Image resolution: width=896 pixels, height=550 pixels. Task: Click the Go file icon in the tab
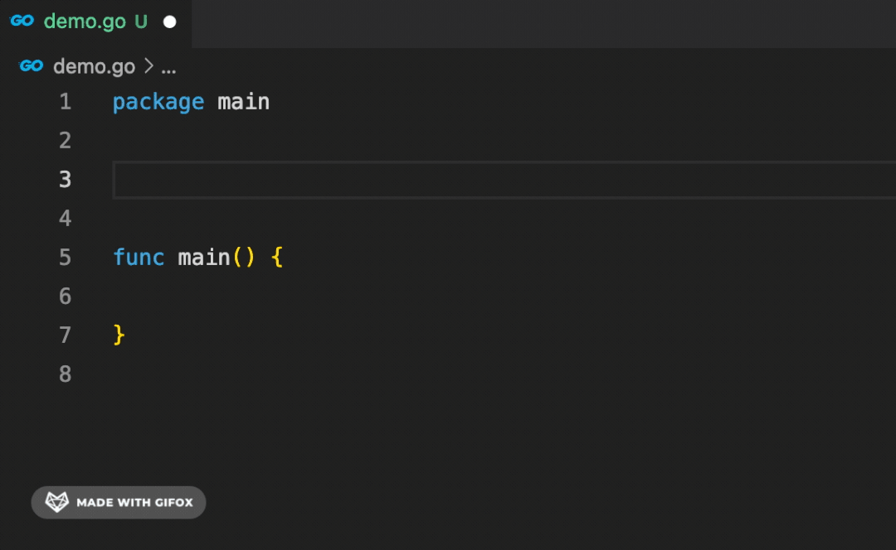[22, 22]
